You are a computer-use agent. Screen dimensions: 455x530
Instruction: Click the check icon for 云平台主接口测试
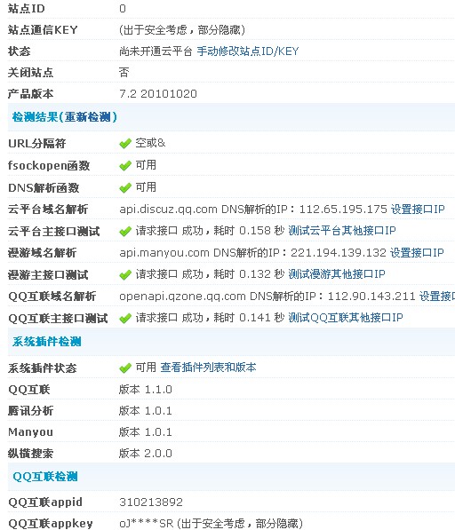click(x=125, y=231)
